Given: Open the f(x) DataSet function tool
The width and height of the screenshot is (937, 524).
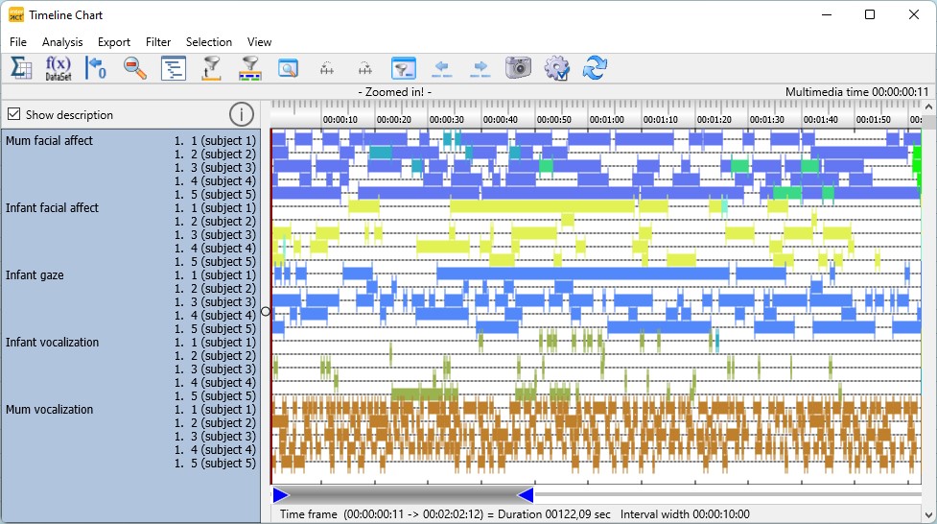Looking at the screenshot, I should [x=58, y=67].
